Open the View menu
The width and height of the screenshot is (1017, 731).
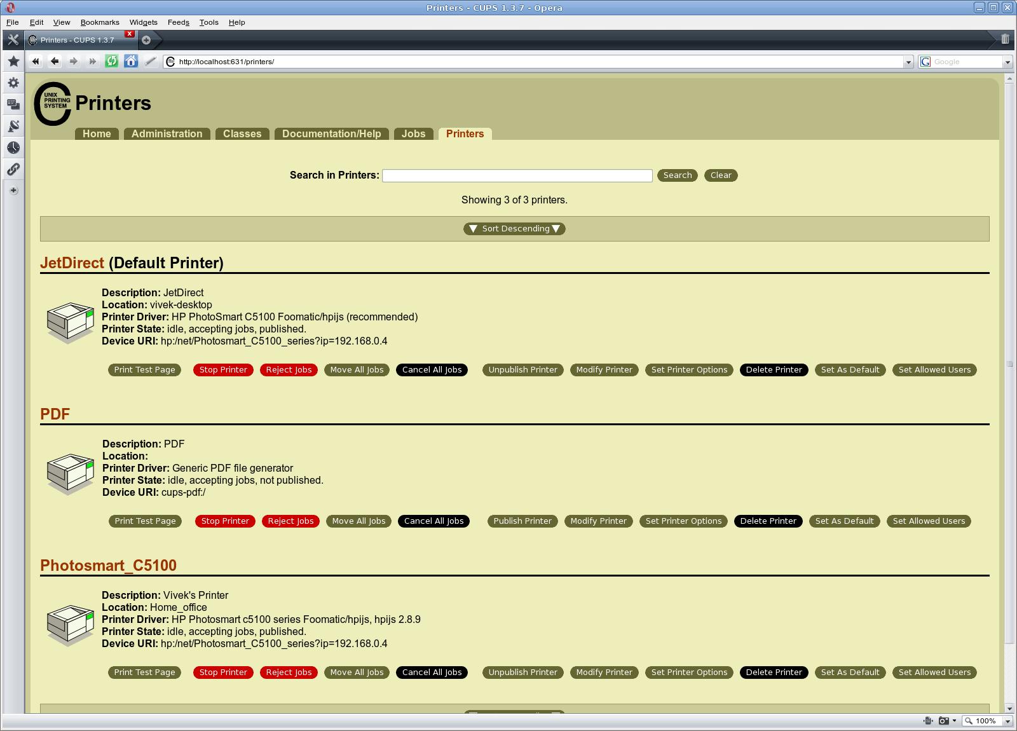click(x=62, y=22)
